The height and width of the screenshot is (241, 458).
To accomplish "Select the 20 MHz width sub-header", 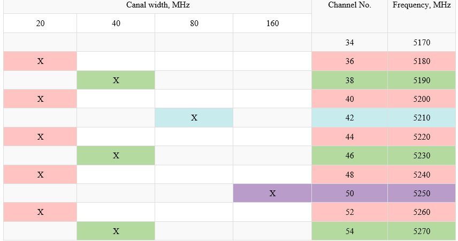I will click(40, 23).
